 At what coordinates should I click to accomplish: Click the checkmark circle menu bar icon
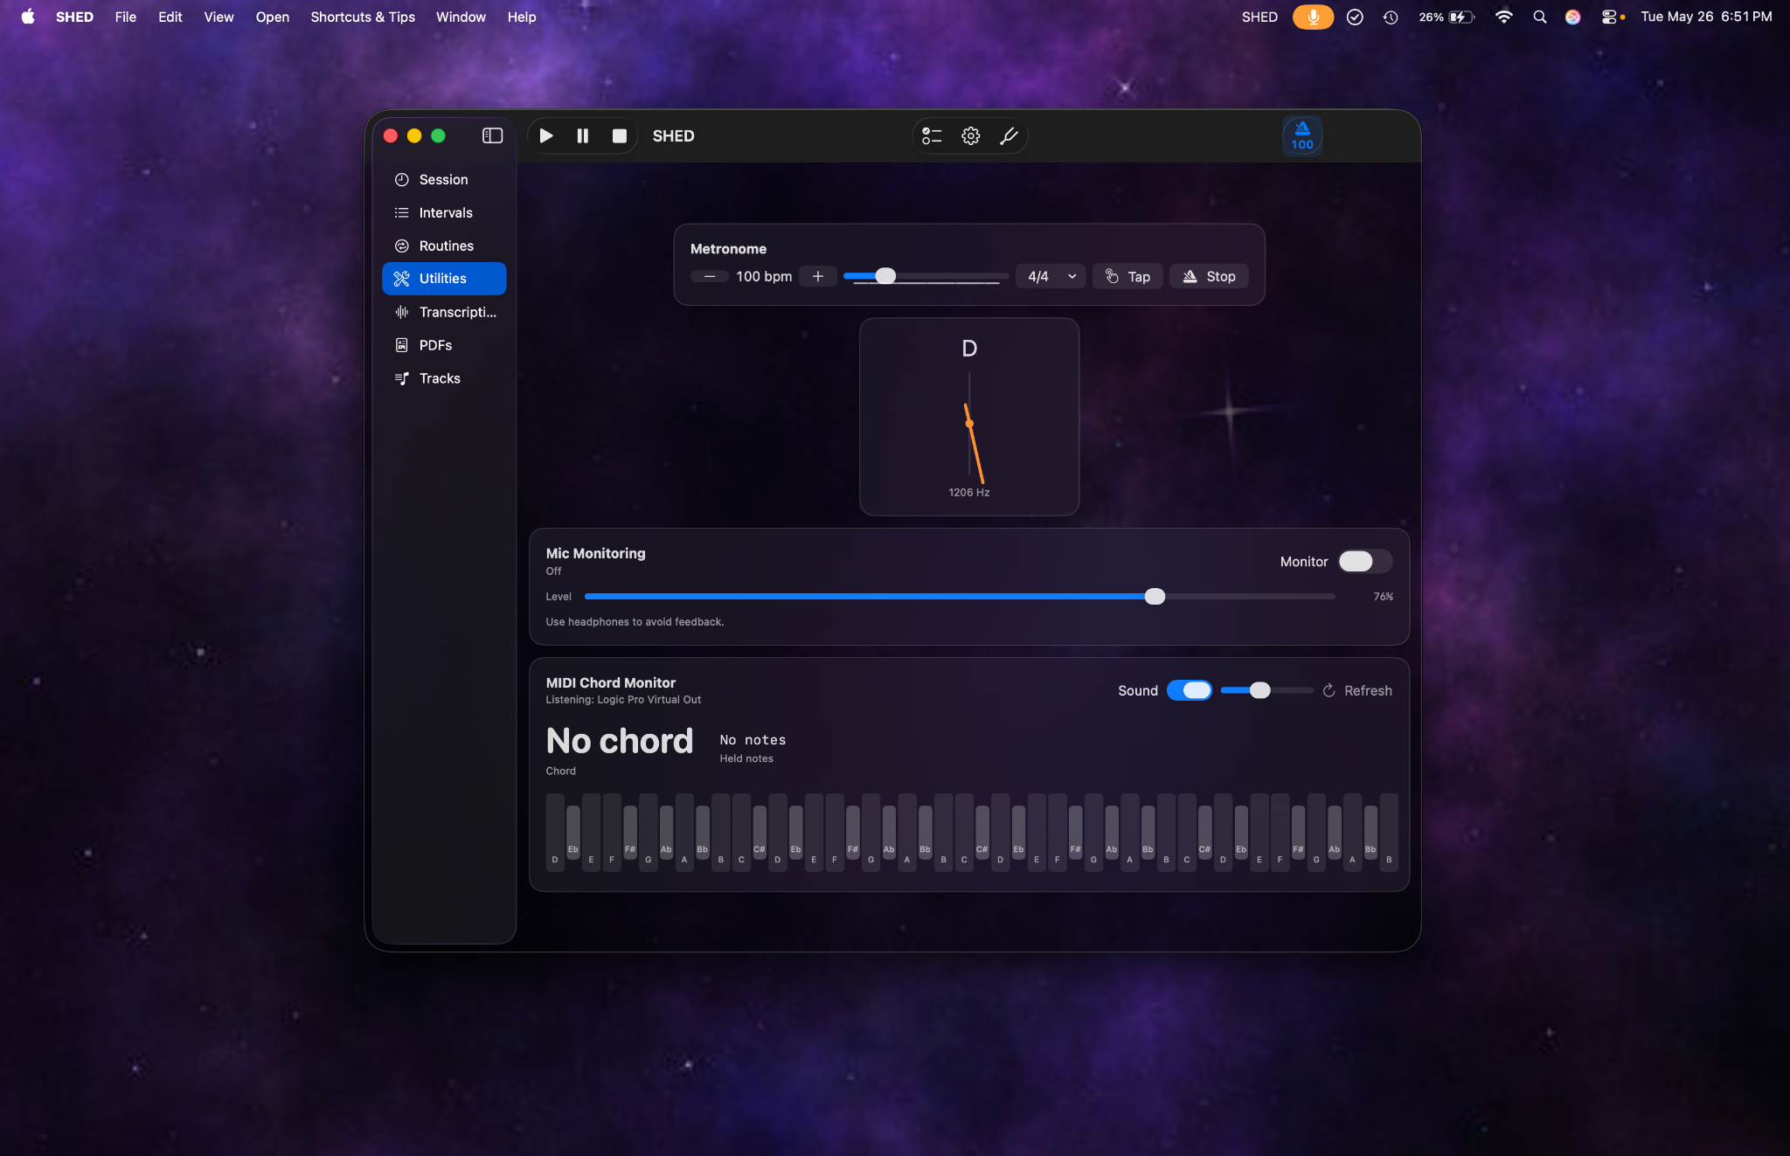coord(1355,17)
